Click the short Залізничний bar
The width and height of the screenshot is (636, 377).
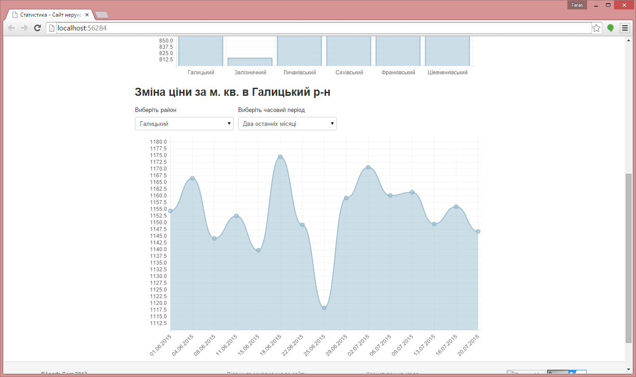(250, 62)
